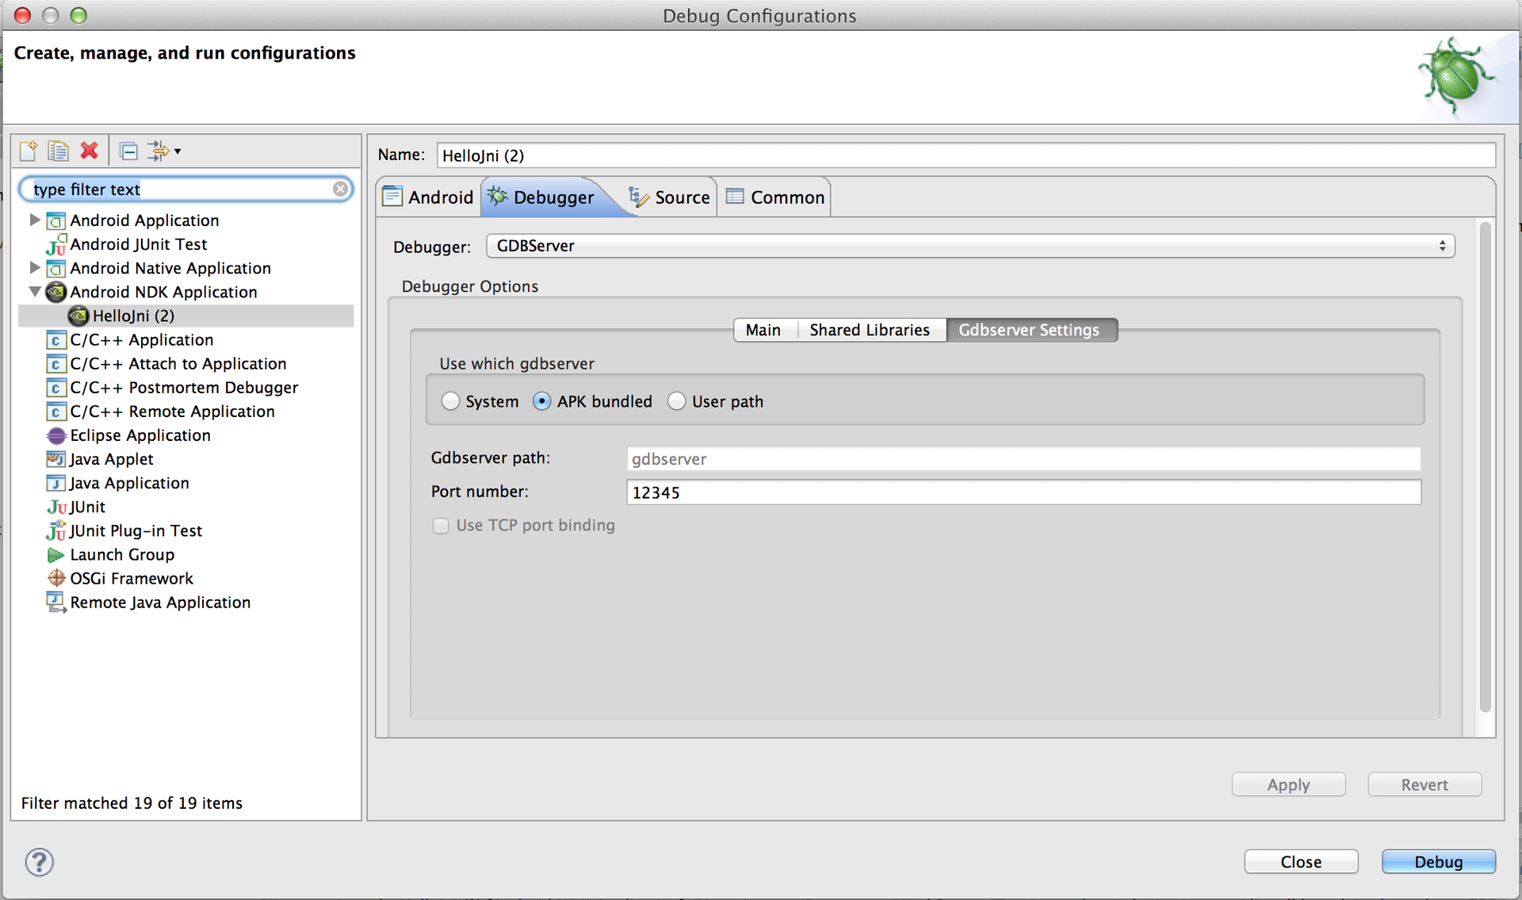Click the Name field containing HelloJni (2)

966,155
